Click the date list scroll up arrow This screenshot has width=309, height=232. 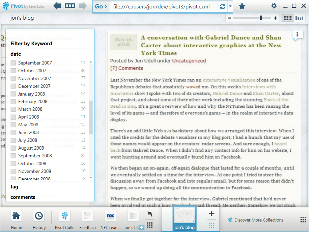pyautogui.click(x=91, y=62)
